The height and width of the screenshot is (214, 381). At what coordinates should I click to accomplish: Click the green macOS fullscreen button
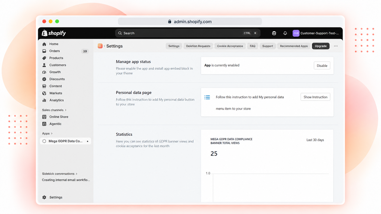coord(57,21)
